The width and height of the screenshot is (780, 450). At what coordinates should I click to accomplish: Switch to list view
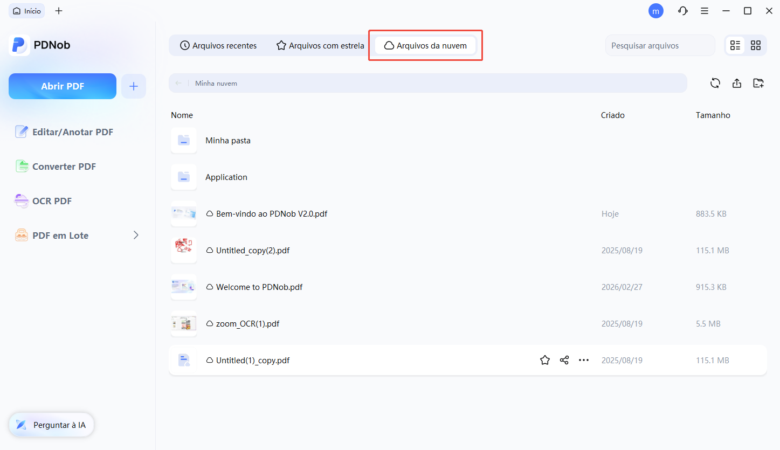735,45
